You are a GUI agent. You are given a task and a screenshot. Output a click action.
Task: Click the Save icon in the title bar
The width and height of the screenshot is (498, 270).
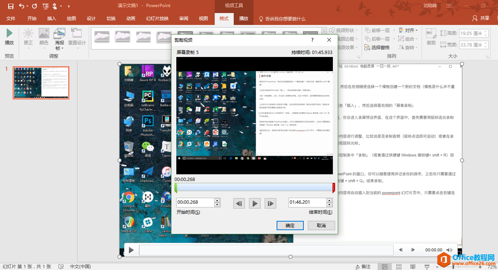click(x=10, y=6)
